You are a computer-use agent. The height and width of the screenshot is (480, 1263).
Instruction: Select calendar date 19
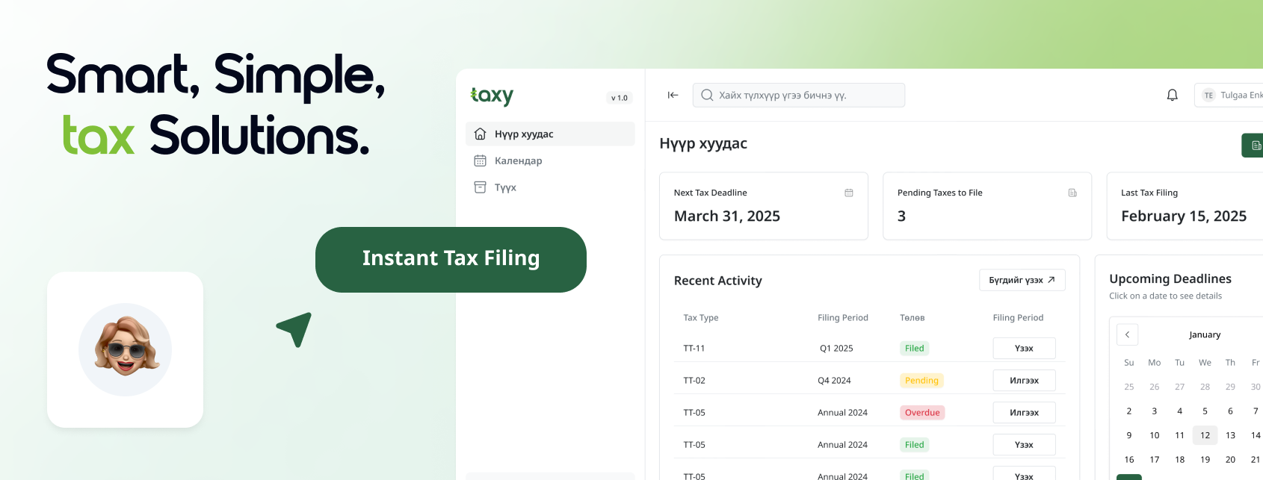click(x=1205, y=460)
